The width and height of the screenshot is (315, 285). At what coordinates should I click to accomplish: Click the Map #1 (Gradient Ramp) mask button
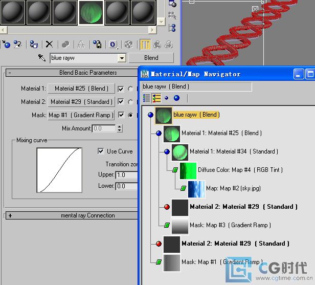pyautogui.click(x=81, y=115)
